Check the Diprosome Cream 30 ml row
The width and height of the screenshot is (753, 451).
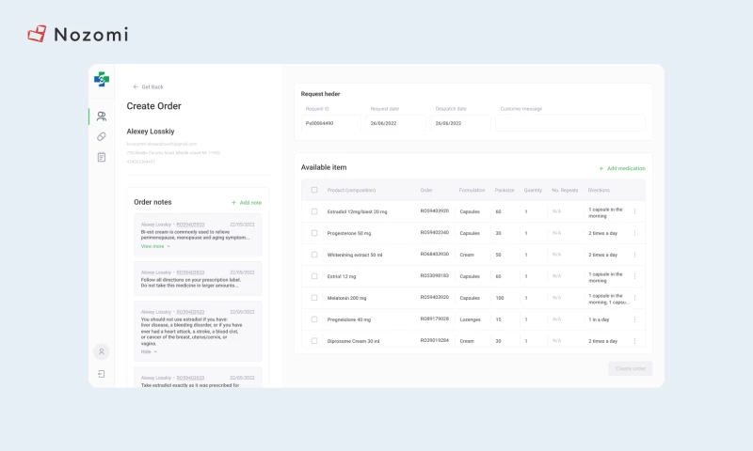coord(314,341)
